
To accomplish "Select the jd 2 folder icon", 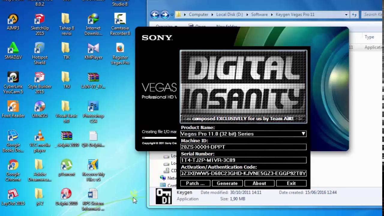I will click(40, 197).
